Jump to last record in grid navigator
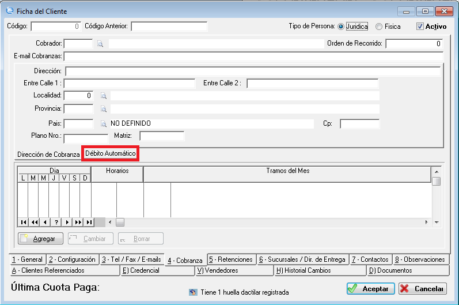This screenshot has width=459, height=305. pos(89,222)
